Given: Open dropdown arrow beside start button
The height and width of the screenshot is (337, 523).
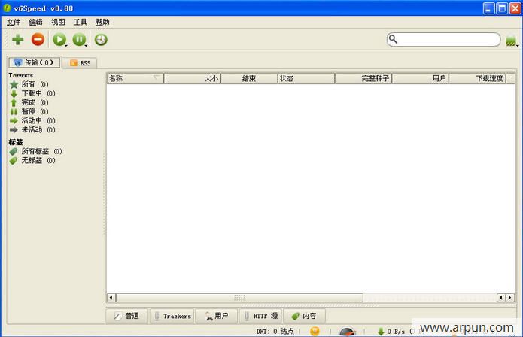Looking at the screenshot, I should coord(66,46).
